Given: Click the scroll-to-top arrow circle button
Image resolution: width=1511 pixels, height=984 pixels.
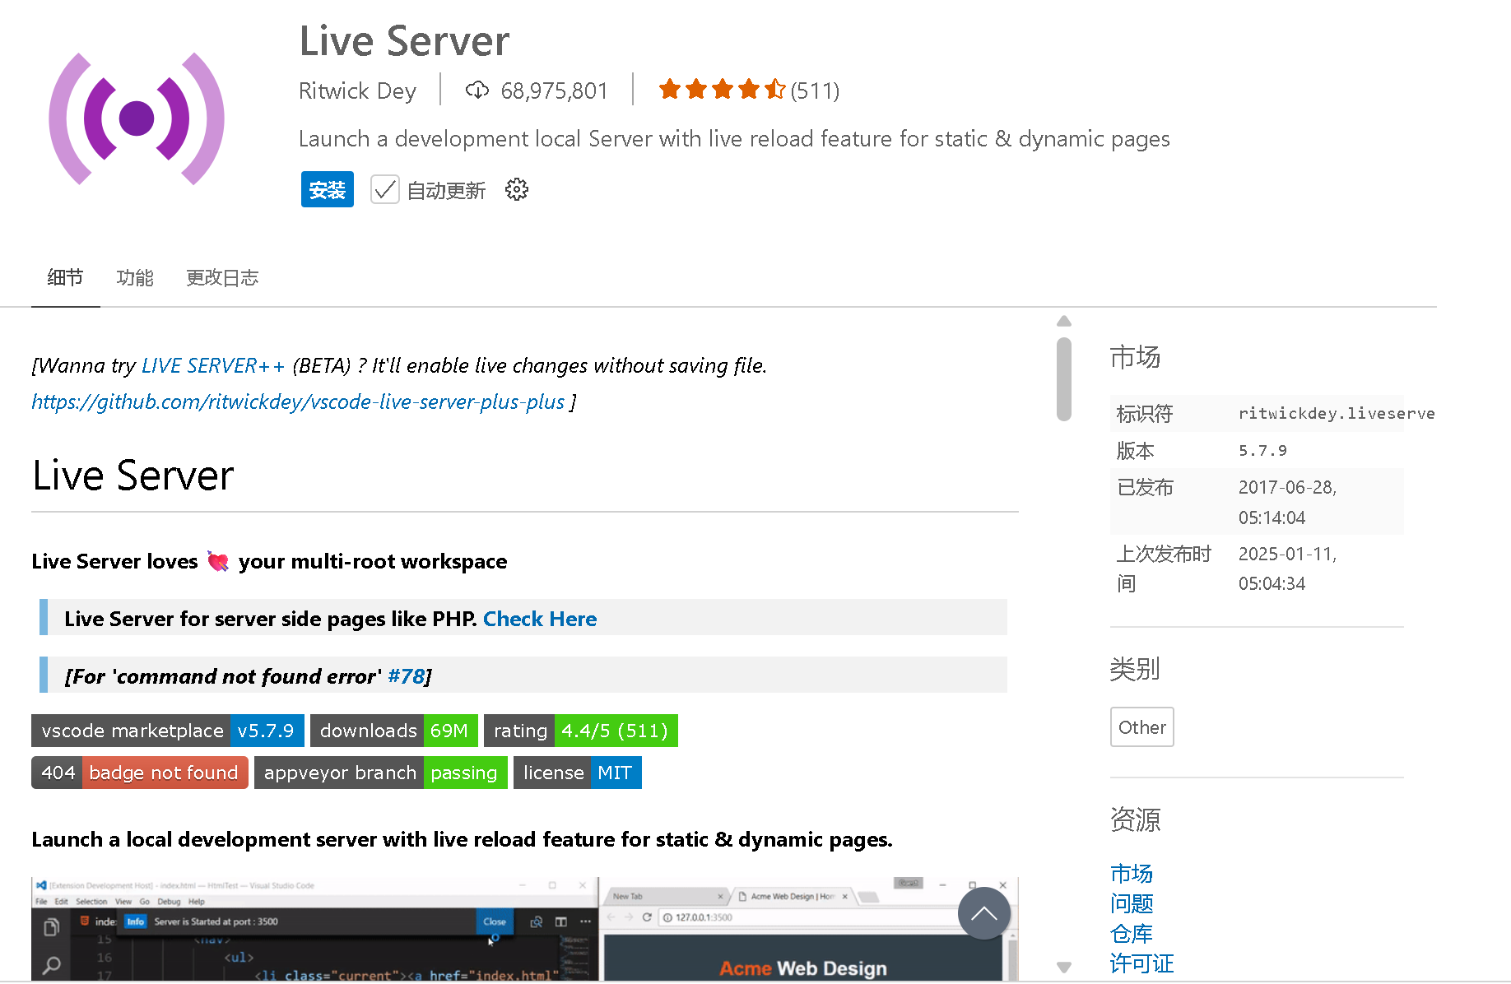Looking at the screenshot, I should [x=983, y=913].
